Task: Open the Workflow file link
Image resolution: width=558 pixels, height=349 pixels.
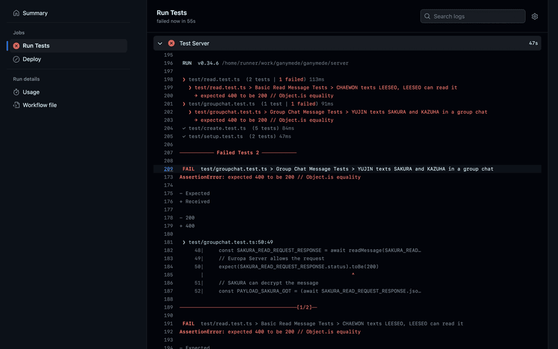Action: click(x=39, y=105)
